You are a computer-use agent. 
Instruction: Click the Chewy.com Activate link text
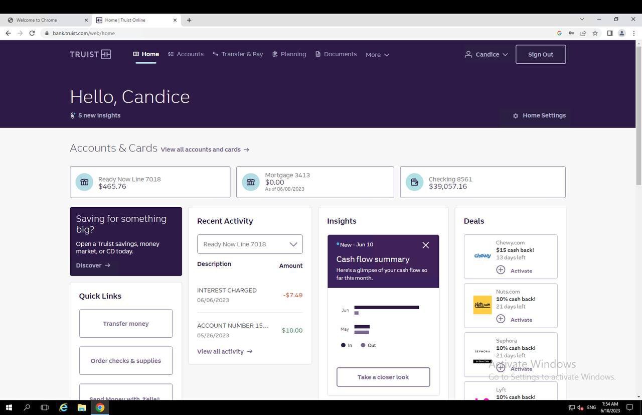pyautogui.click(x=521, y=271)
